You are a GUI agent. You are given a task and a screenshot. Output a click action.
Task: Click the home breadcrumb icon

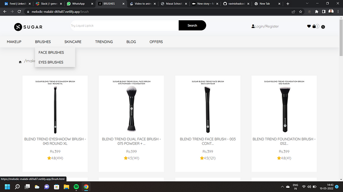pos(20,62)
